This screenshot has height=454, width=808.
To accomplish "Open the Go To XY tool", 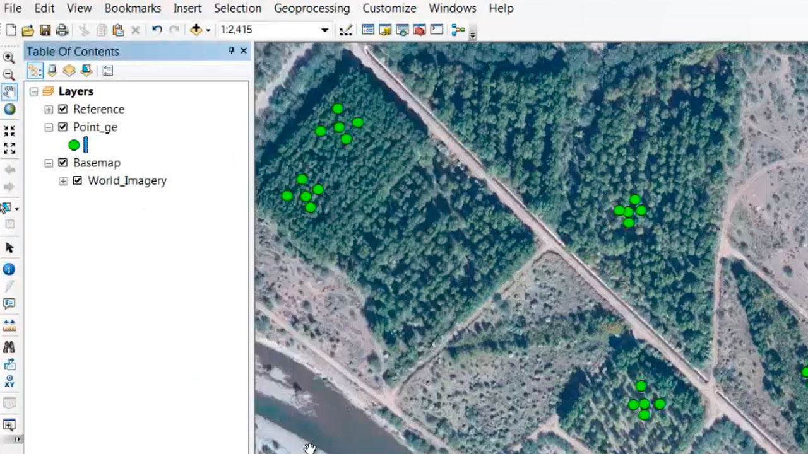I will tap(9, 381).
